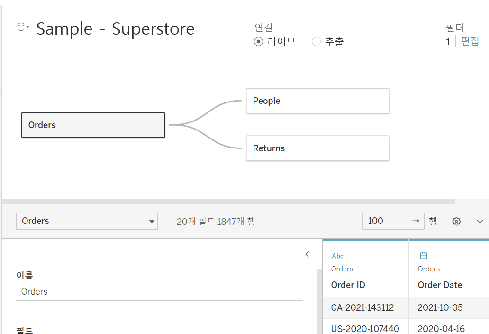This screenshot has width=489, height=334.
Task: Select the 추출 connection radio button
Action: [316, 42]
